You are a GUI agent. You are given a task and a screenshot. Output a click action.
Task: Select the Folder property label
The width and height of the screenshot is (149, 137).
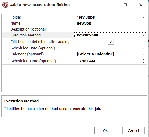16,17
